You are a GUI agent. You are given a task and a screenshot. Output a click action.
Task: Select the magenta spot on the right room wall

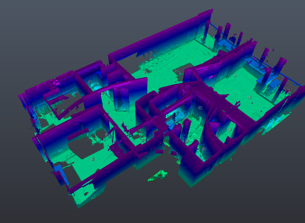(213, 77)
